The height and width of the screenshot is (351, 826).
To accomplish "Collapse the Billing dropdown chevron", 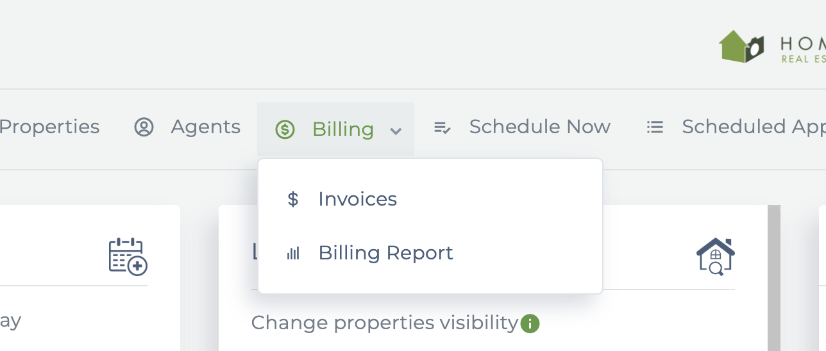I will click(x=396, y=131).
